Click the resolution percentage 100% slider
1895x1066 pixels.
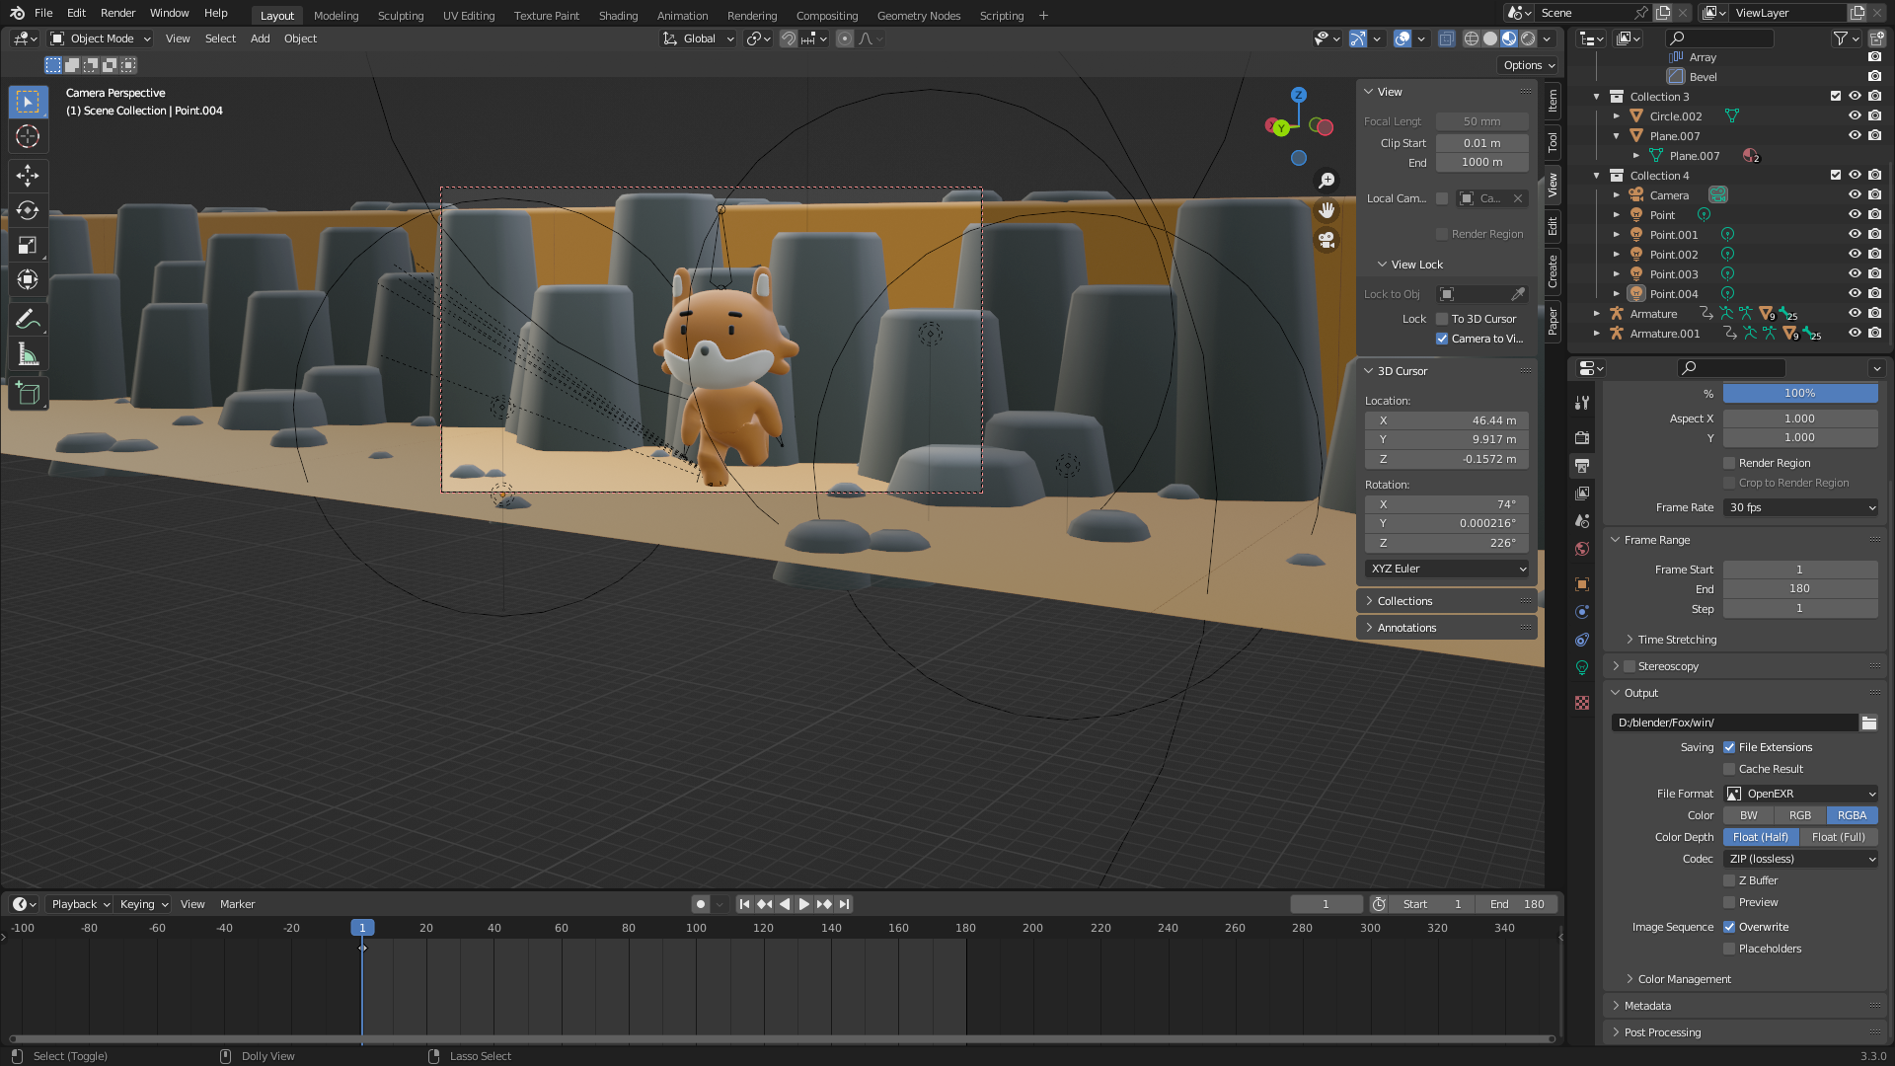click(1800, 393)
